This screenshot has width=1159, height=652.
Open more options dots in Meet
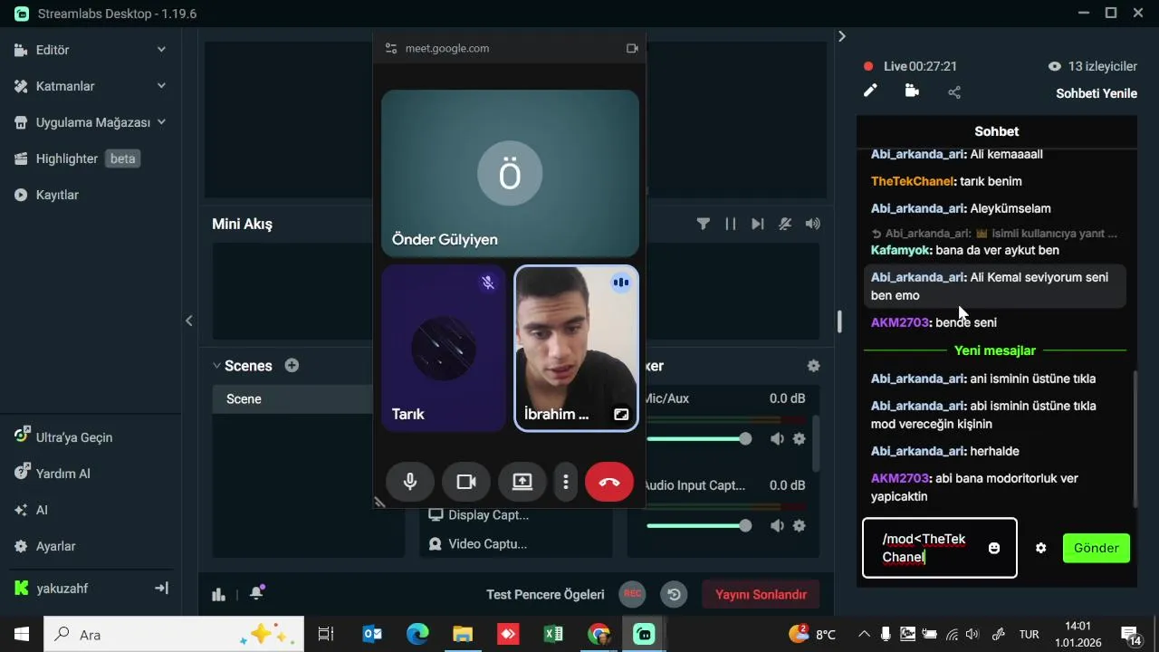coord(566,482)
